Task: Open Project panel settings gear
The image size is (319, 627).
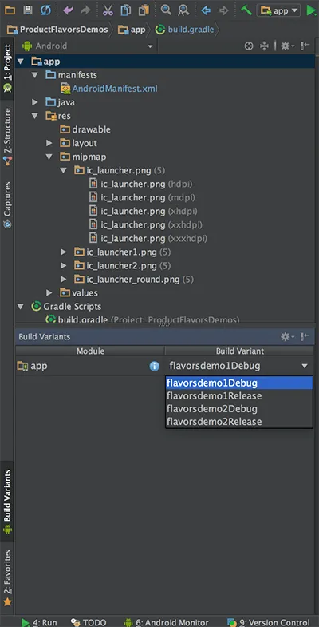Action: point(287,46)
